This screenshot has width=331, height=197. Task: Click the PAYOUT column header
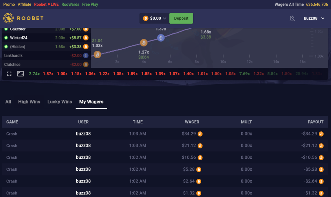click(315, 122)
